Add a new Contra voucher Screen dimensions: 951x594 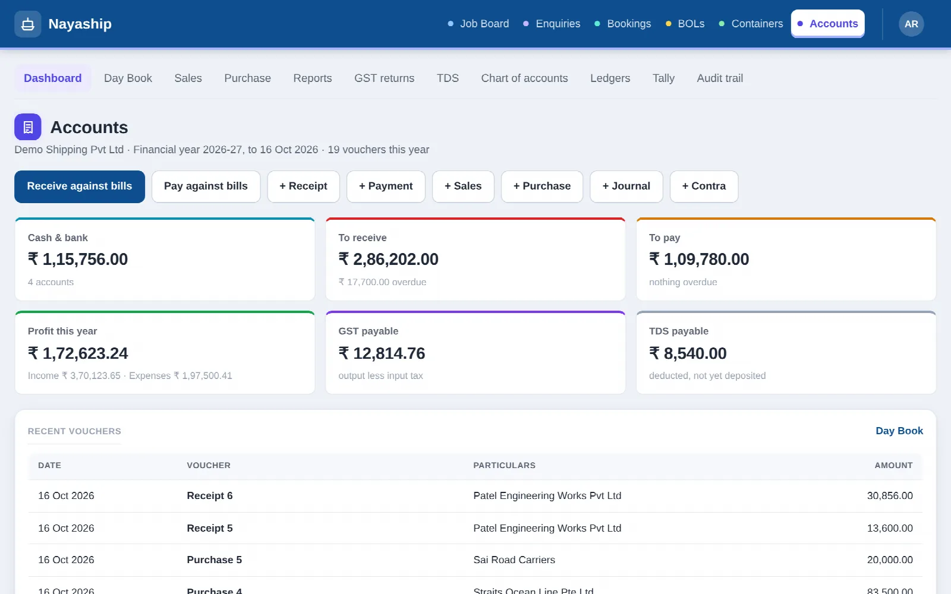pos(704,187)
